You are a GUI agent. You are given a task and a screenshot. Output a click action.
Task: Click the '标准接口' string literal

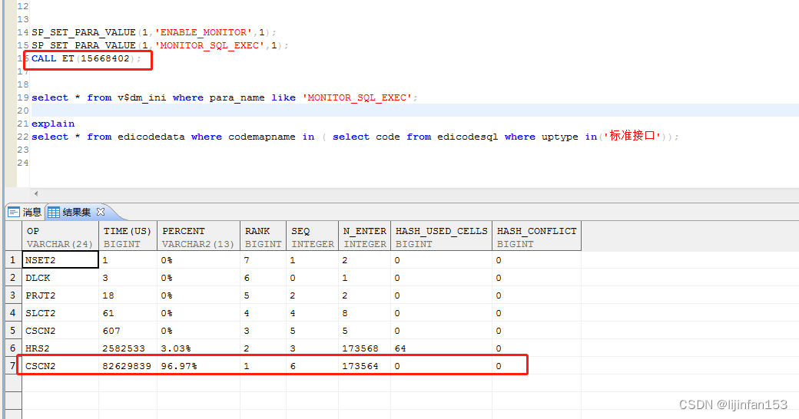pos(632,136)
